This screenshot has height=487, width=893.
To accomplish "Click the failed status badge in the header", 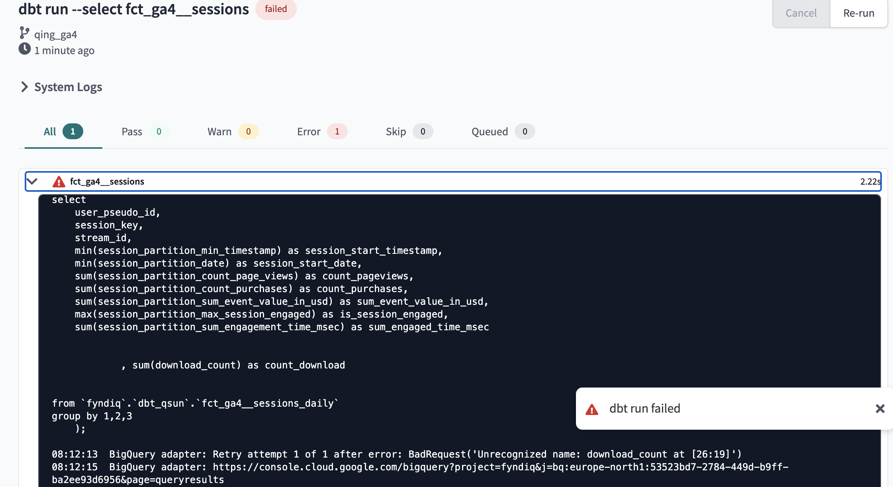I will (276, 9).
